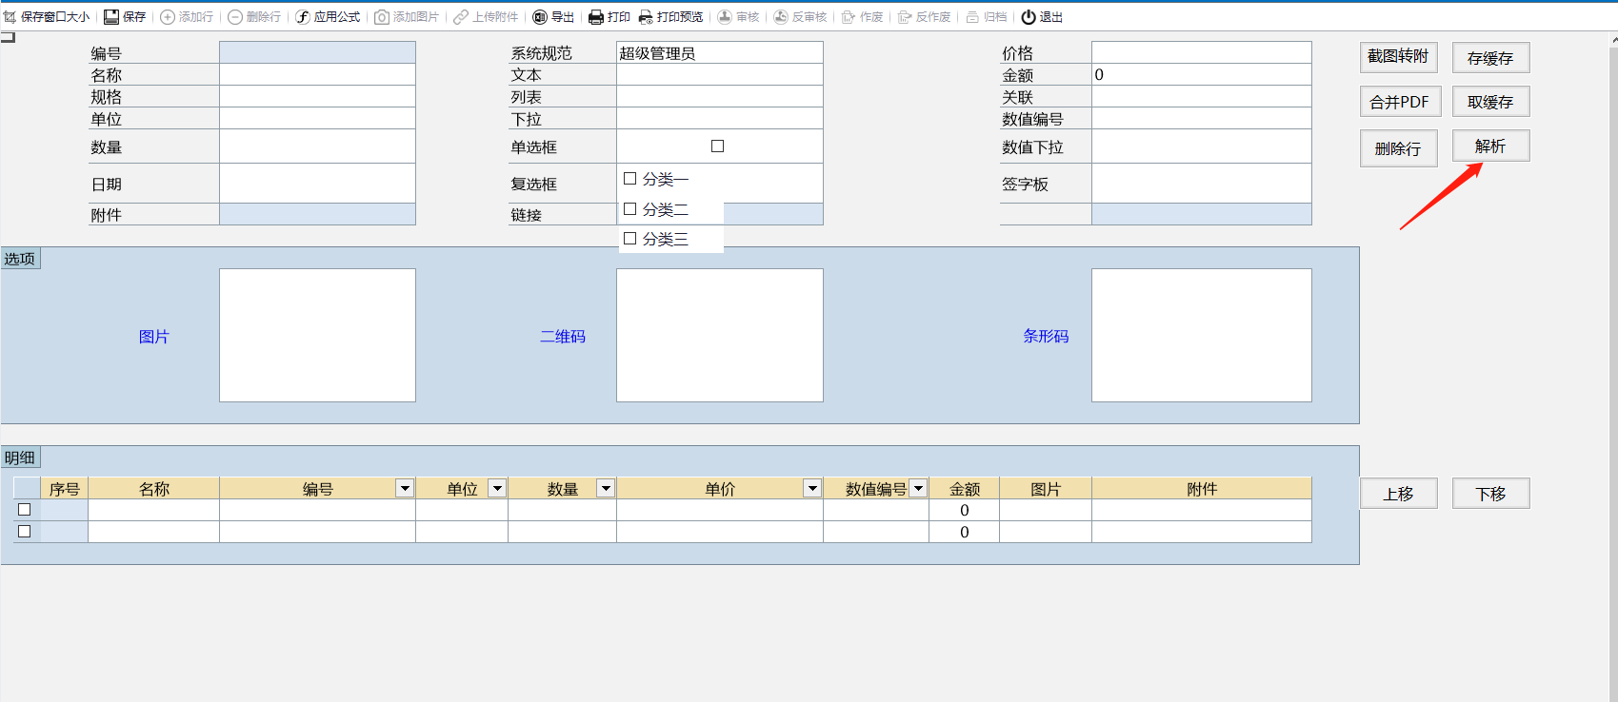Click the 退出 power icon
Screen dimensions: 1618x702
(x=1029, y=17)
